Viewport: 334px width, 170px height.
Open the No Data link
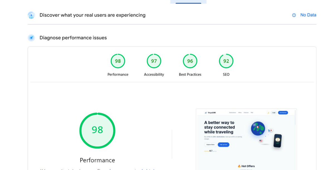point(308,15)
